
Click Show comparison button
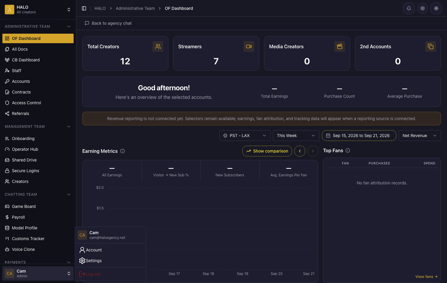[267, 151]
